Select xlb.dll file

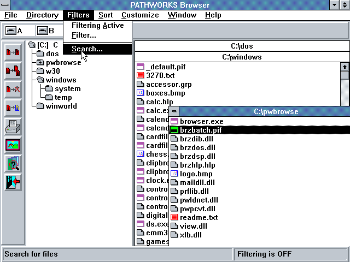[186, 235]
